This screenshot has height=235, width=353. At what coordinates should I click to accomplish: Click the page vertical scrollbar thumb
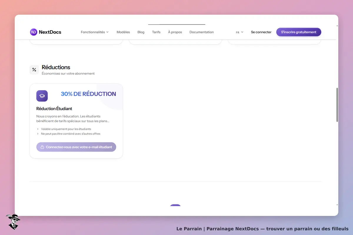click(337, 105)
